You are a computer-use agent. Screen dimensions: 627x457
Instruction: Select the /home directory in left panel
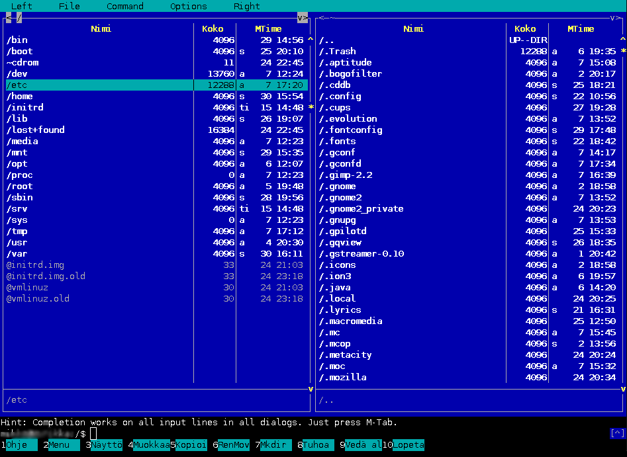(20, 96)
